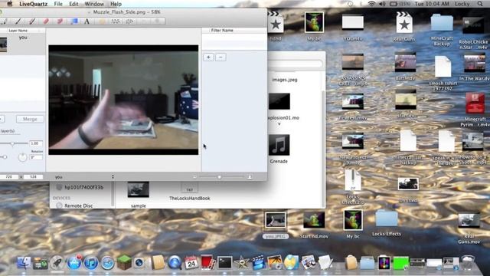Click the volume icon in the menu bar
Screen dimensions: 490x276
382,4
